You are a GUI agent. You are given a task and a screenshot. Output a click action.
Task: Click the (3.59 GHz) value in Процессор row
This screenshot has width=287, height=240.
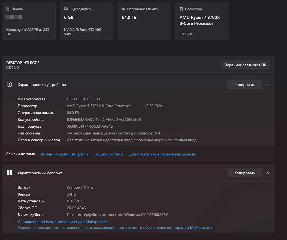[x=154, y=106]
